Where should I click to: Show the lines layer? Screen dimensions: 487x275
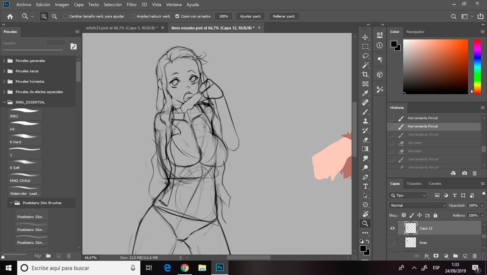point(393,242)
